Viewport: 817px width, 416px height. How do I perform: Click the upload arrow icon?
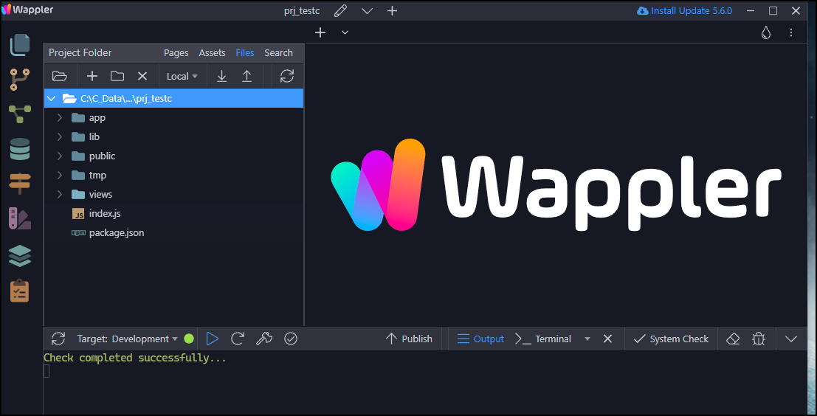click(x=247, y=76)
